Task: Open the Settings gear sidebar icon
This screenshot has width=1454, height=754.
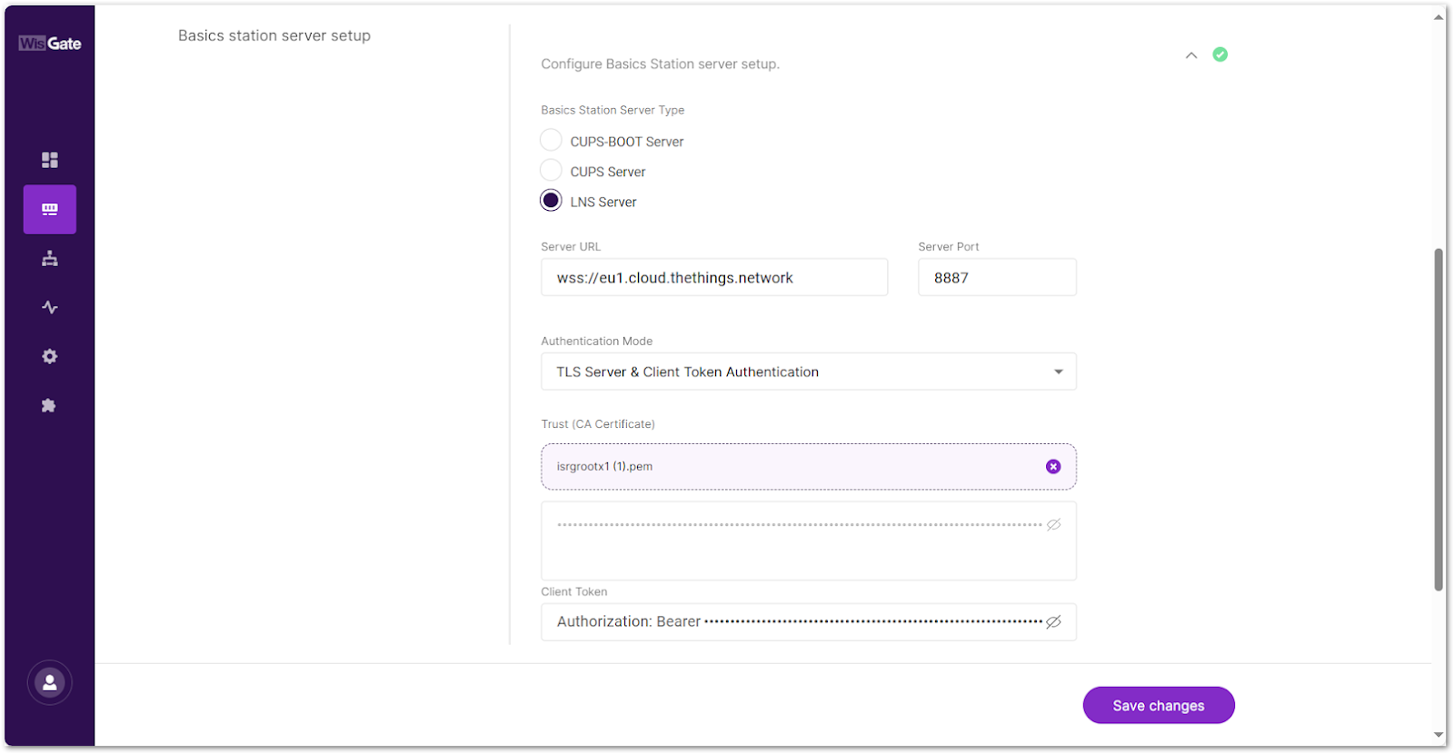Action: (x=50, y=357)
